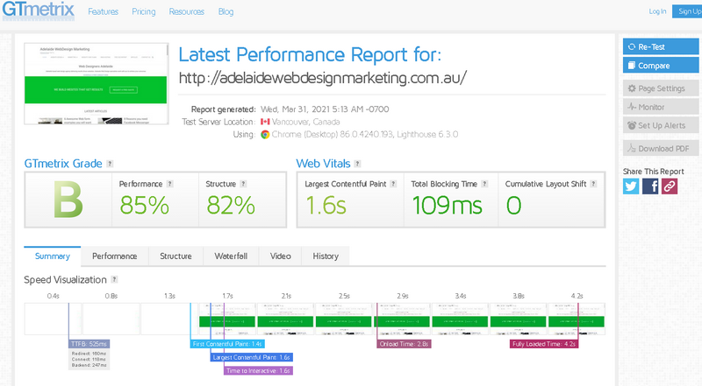702x386 pixels.
Task: Click the Vancouver, Canada location text
Action: tap(305, 122)
